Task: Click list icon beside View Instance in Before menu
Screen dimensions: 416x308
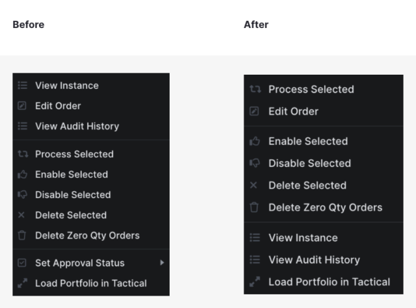Action: pyautogui.click(x=23, y=86)
